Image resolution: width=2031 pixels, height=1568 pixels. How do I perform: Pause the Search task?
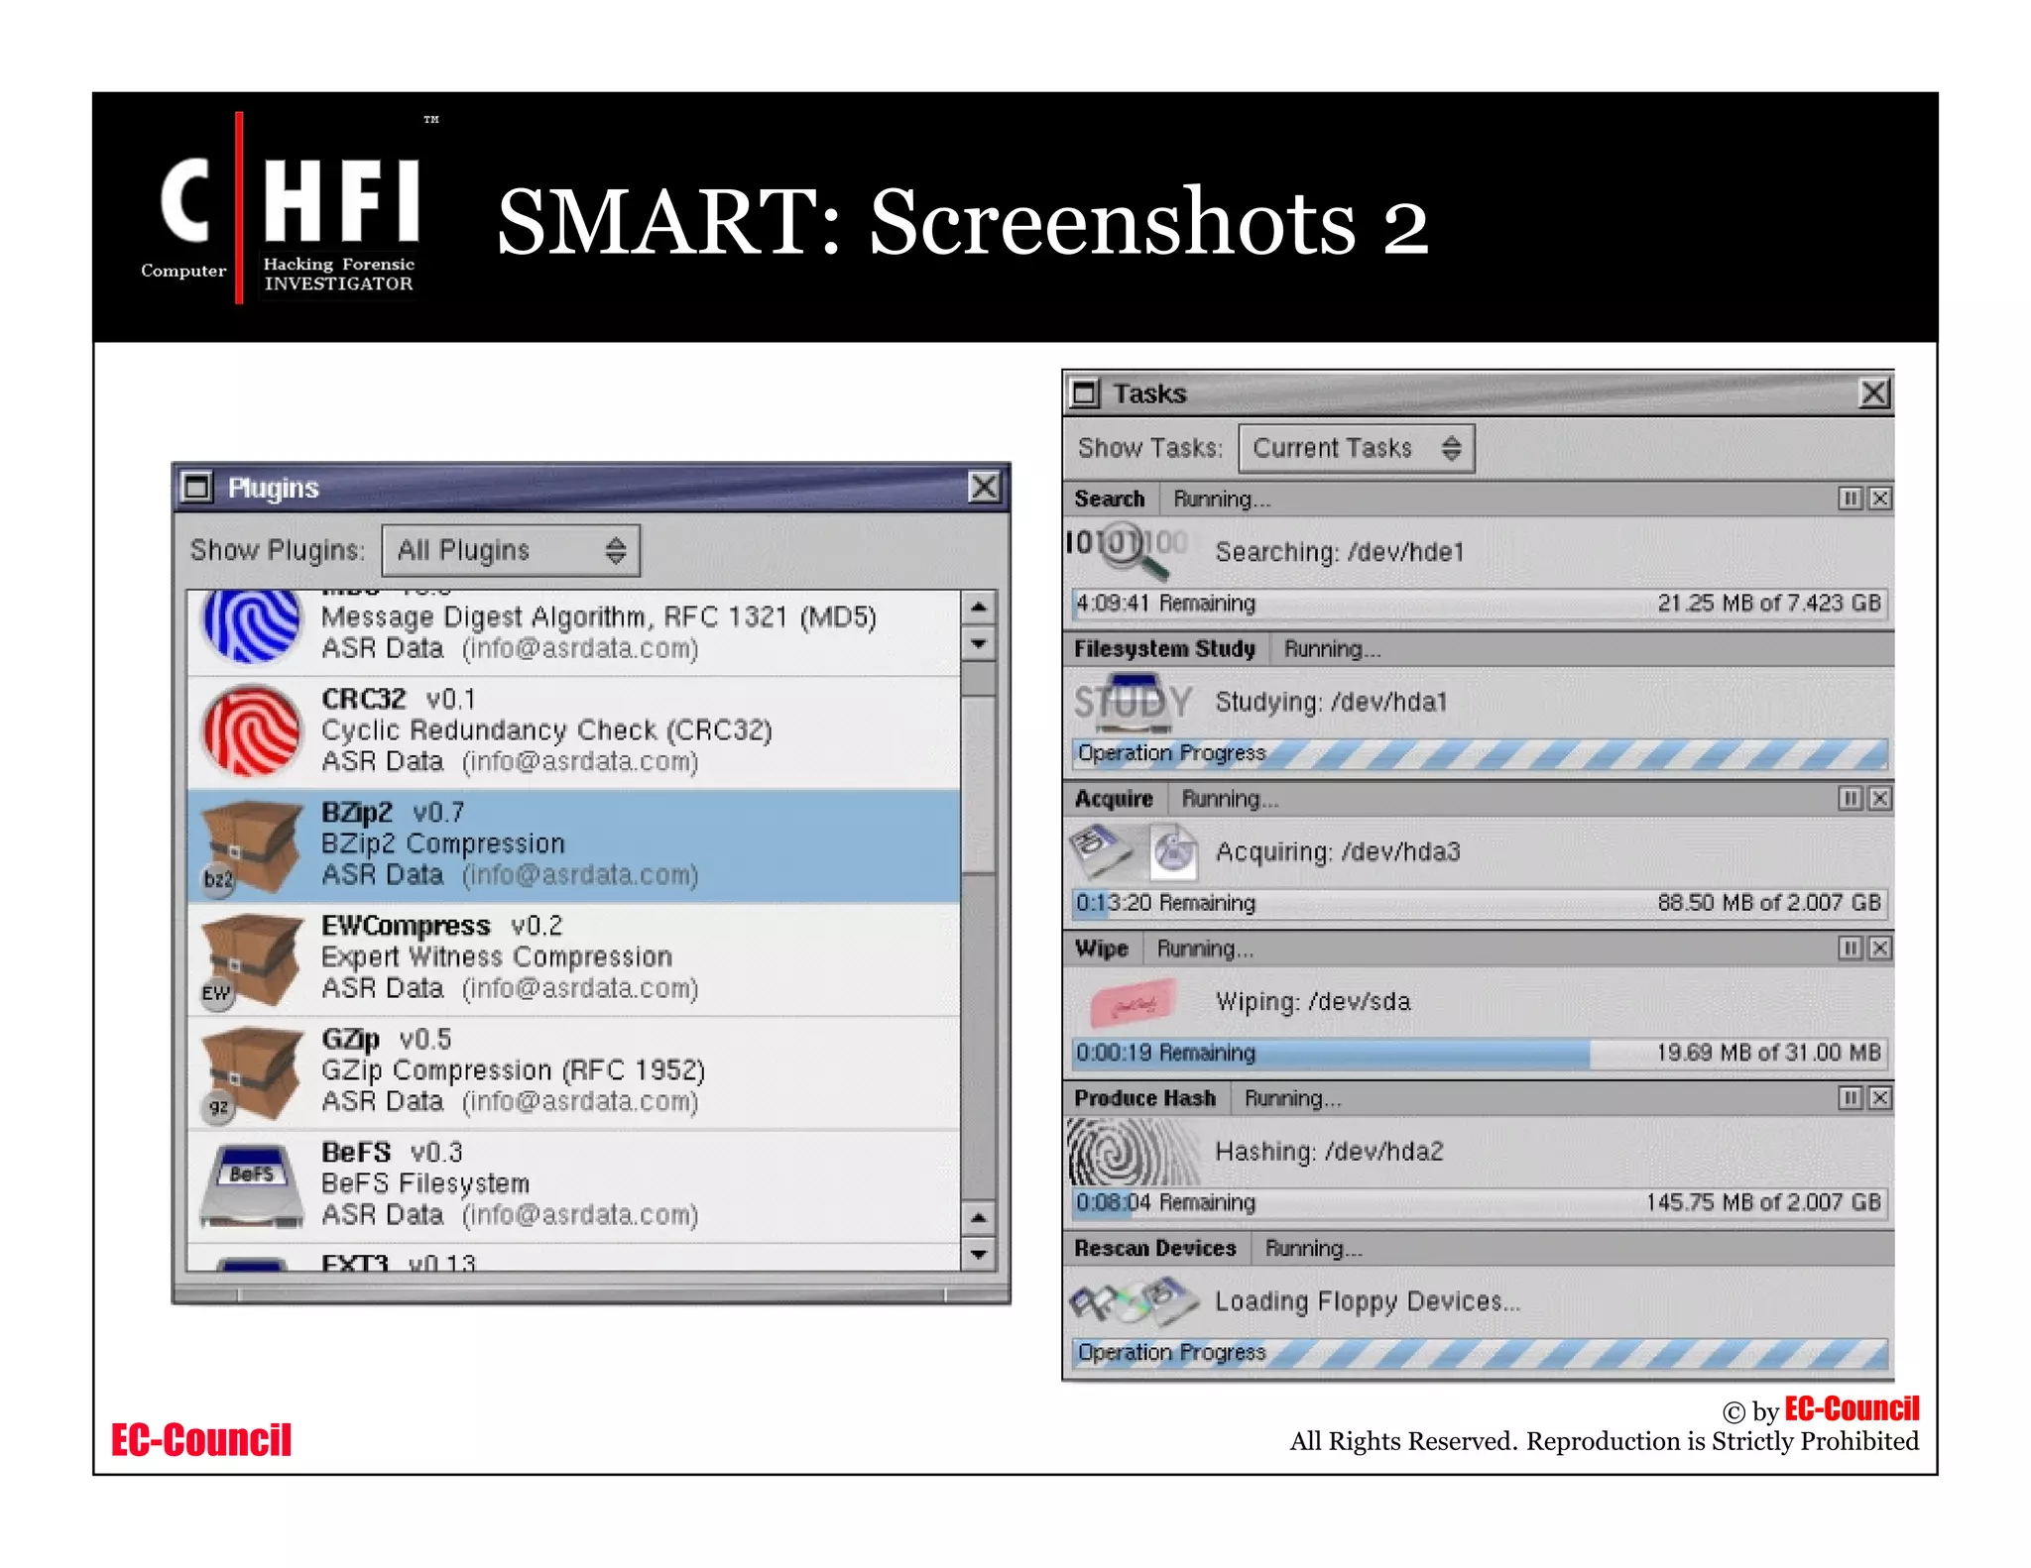(x=1850, y=499)
